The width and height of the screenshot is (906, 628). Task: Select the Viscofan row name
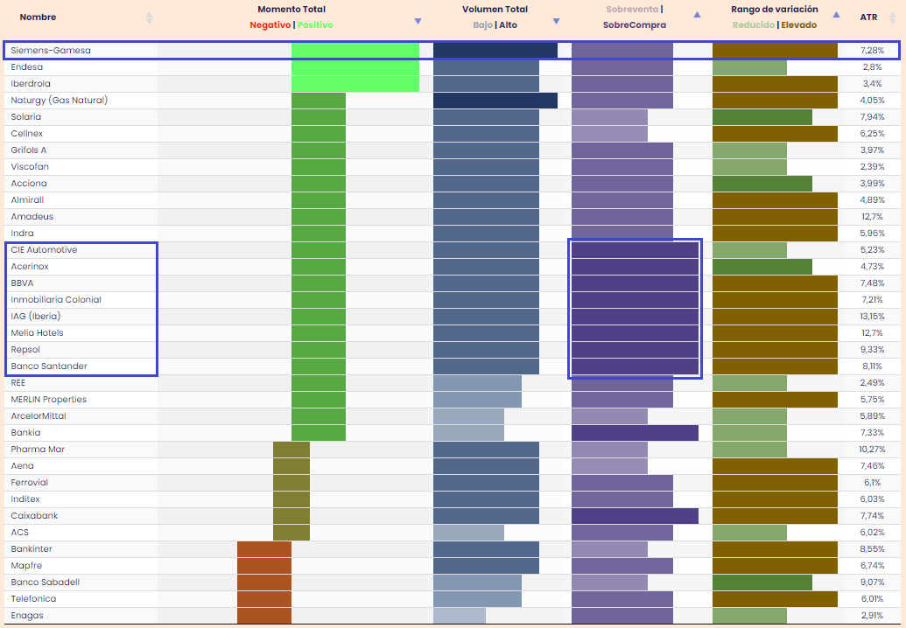coord(30,167)
